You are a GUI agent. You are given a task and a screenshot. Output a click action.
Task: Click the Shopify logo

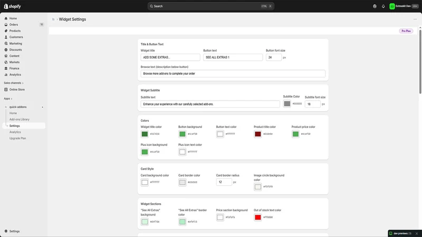tap(12, 6)
